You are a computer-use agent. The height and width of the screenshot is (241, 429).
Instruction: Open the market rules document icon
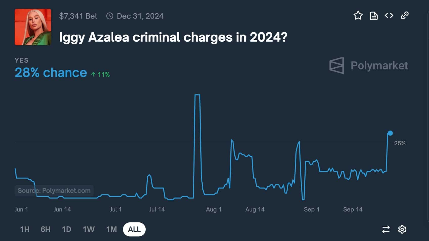[x=374, y=15]
